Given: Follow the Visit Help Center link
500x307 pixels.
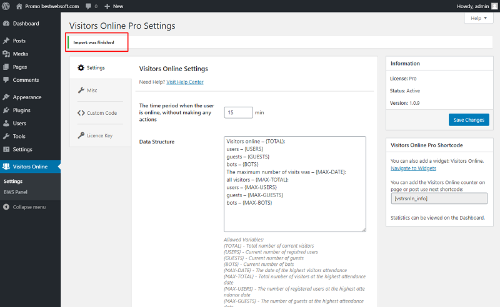Looking at the screenshot, I should [x=185, y=82].
